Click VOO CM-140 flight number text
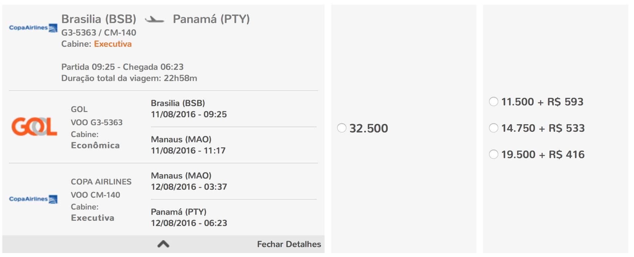Screen dimensions: 634x257 pyautogui.click(x=95, y=195)
